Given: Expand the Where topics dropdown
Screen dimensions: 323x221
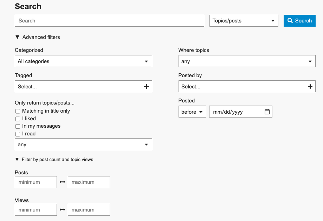Looking at the screenshot, I should tap(247, 61).
